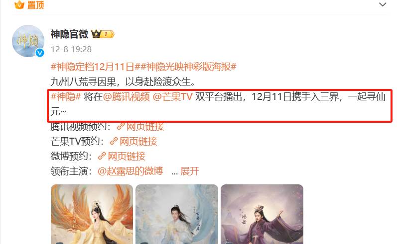Click the 12-8 19:28 post timestamp

pyautogui.click(x=71, y=49)
